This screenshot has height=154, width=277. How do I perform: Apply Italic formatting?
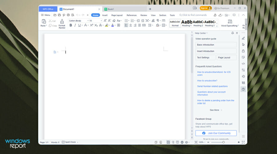tap(75, 25)
